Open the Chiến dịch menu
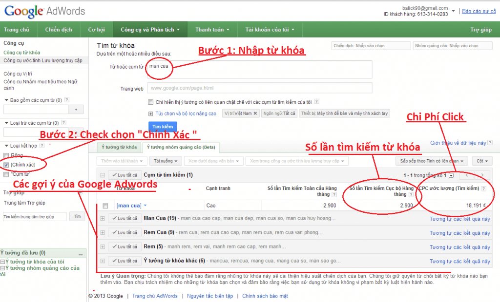This screenshot has height=302, width=500. point(59,30)
